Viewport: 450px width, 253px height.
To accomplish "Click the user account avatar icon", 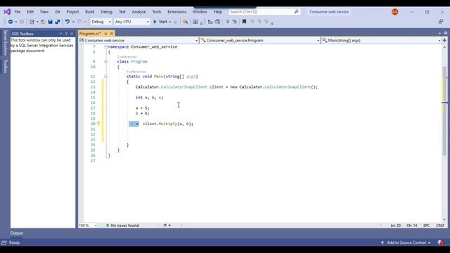I will (395, 12).
